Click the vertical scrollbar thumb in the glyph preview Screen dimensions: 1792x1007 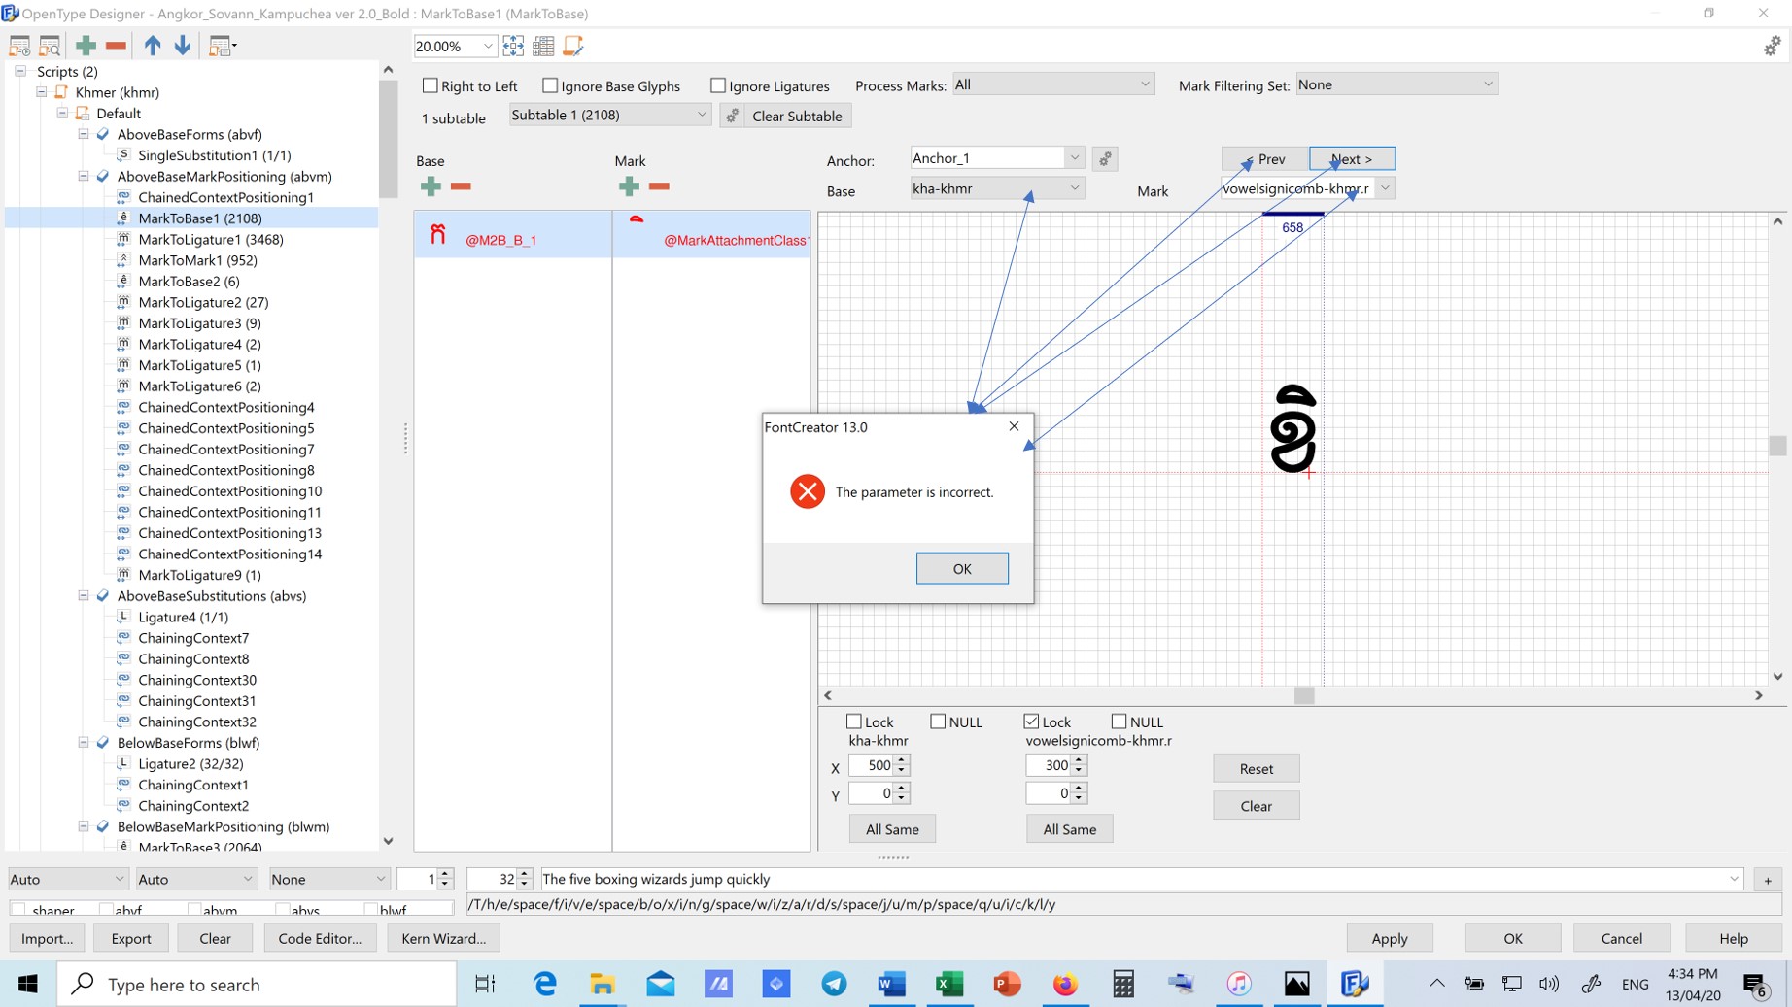[1777, 445]
